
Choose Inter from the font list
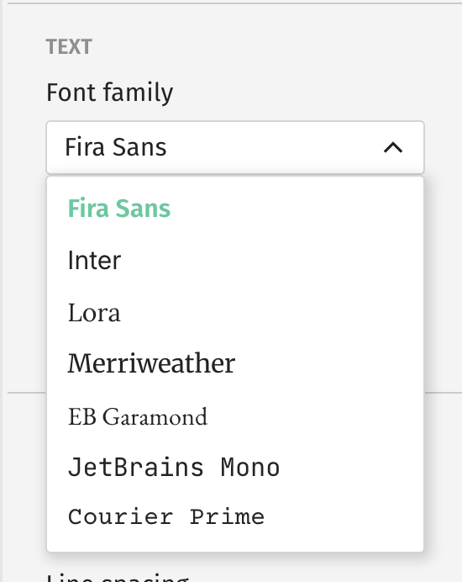235,260
